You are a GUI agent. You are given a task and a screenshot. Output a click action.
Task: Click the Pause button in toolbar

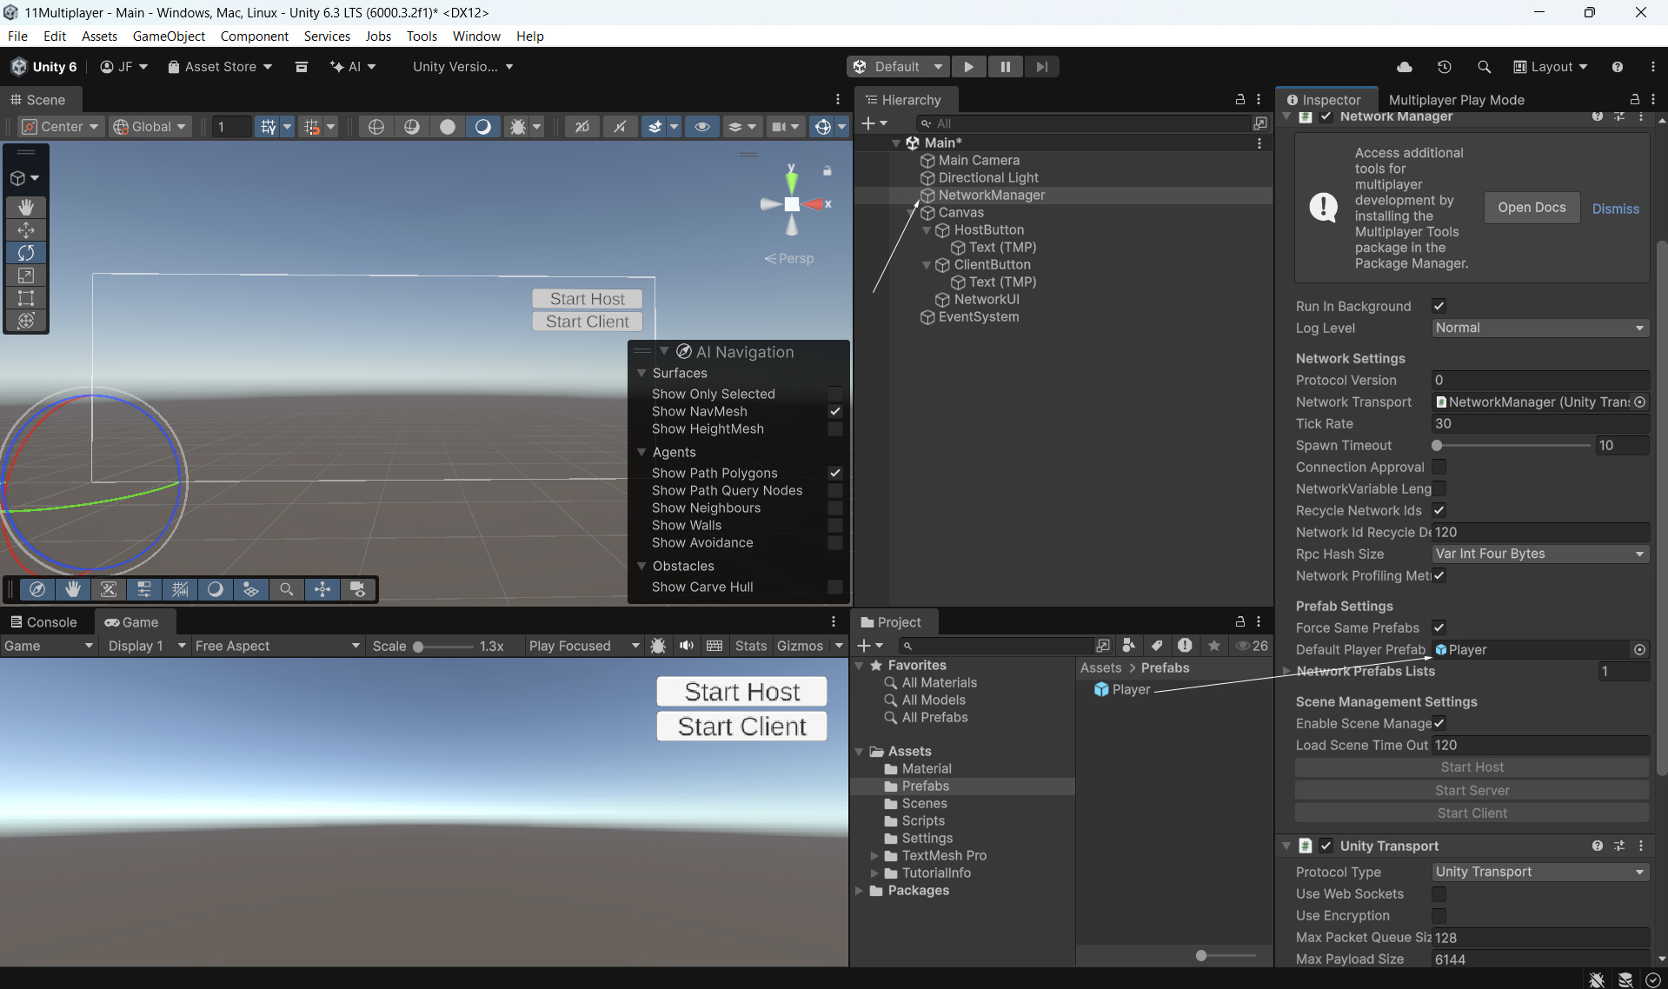click(x=1005, y=67)
